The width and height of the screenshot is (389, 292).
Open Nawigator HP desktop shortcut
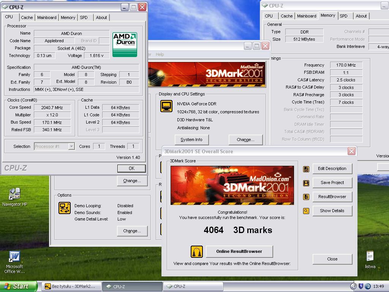(x=15, y=197)
